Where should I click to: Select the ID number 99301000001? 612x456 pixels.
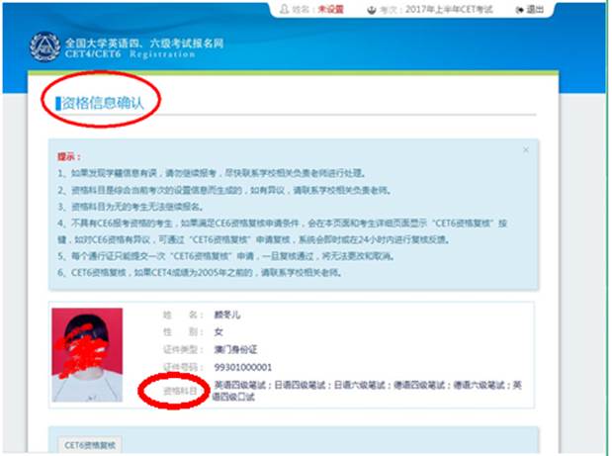(243, 367)
